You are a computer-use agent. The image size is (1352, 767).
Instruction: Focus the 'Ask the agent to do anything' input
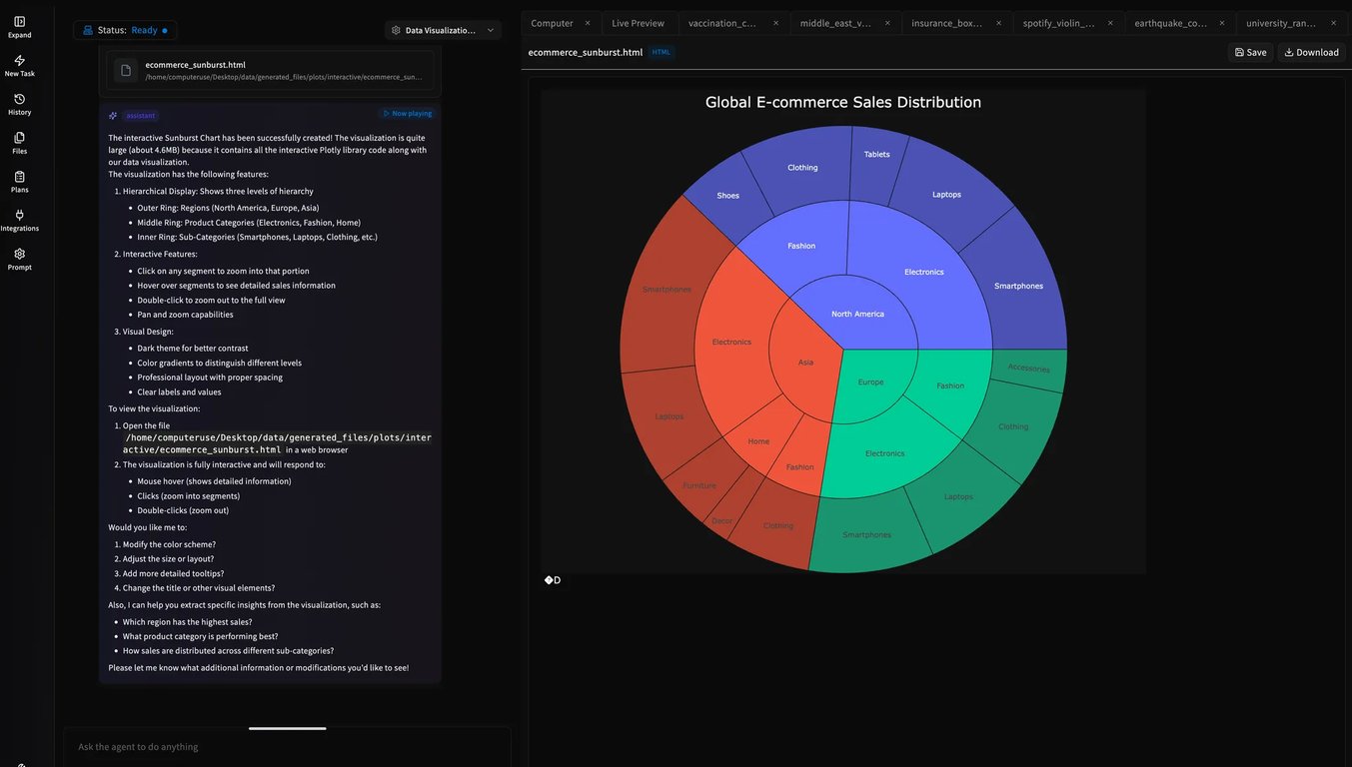tap(287, 747)
